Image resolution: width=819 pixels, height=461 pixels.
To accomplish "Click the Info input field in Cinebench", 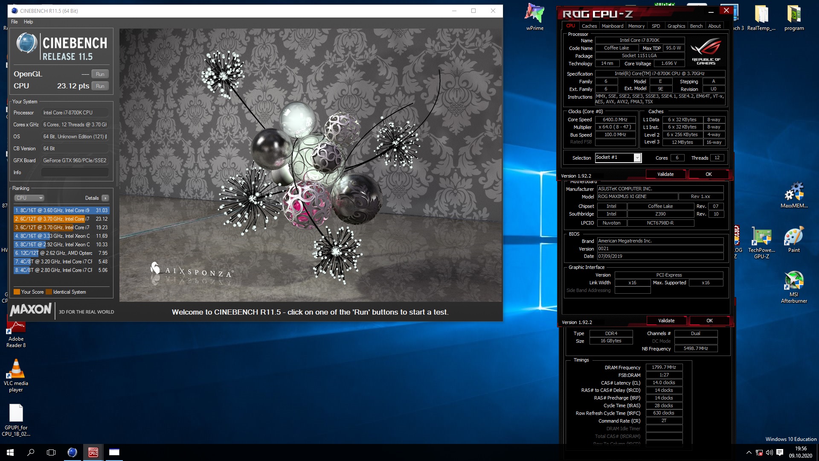I will 75,172.
